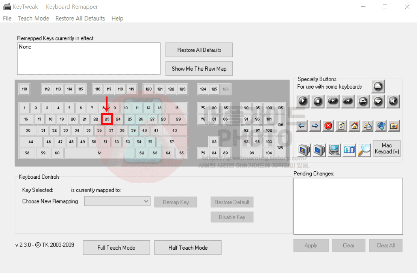Select the Mute speaker specialty button

393,101
